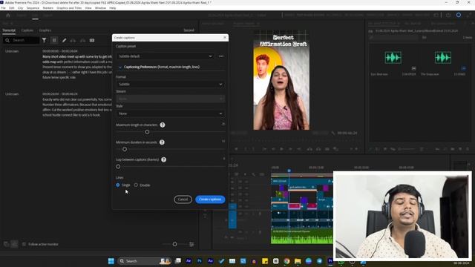Viewport: 475px width, 267px height.
Task: Open the filter icon in Transcript toolbar
Action: point(45,40)
